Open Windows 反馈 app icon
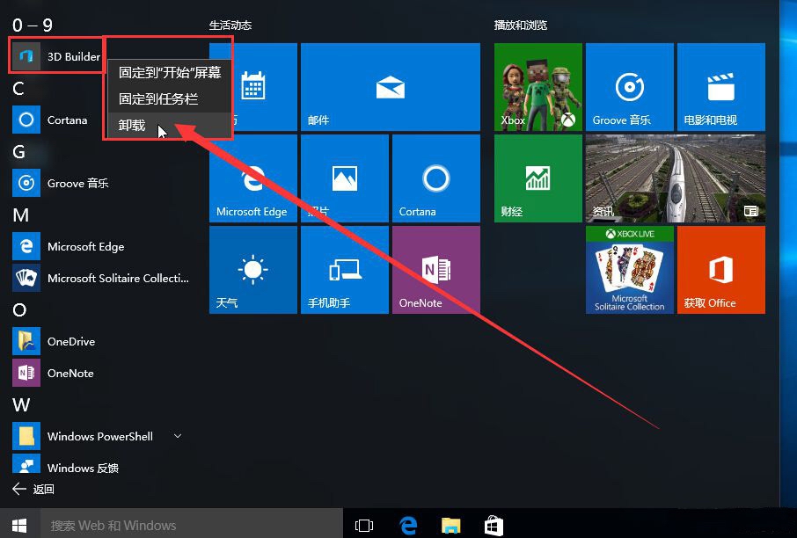The height and width of the screenshot is (538, 797). (26, 464)
